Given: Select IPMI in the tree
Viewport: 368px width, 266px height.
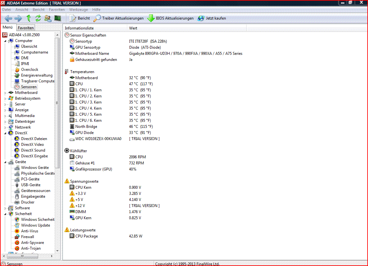Looking at the screenshot, I should point(25,64).
